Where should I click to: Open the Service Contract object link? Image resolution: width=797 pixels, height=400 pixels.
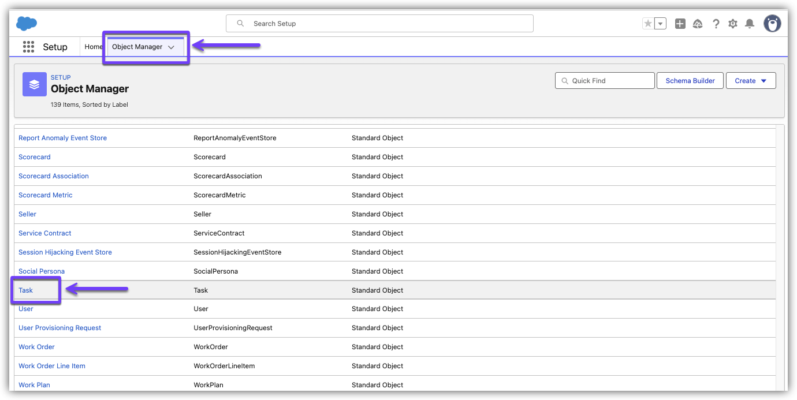(x=45, y=233)
